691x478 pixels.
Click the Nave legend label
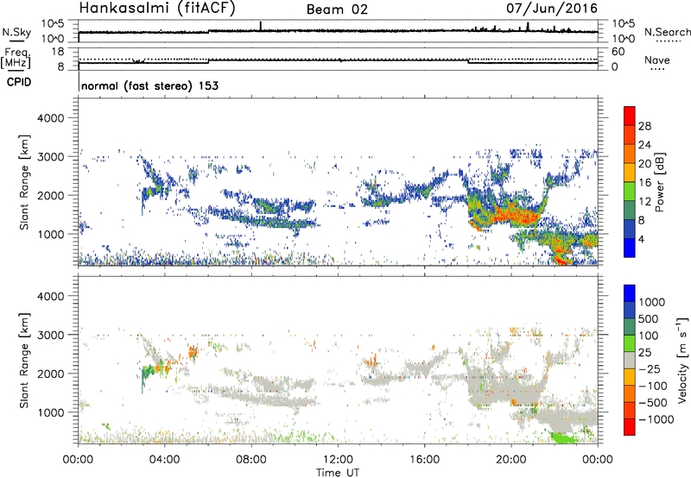[657, 60]
